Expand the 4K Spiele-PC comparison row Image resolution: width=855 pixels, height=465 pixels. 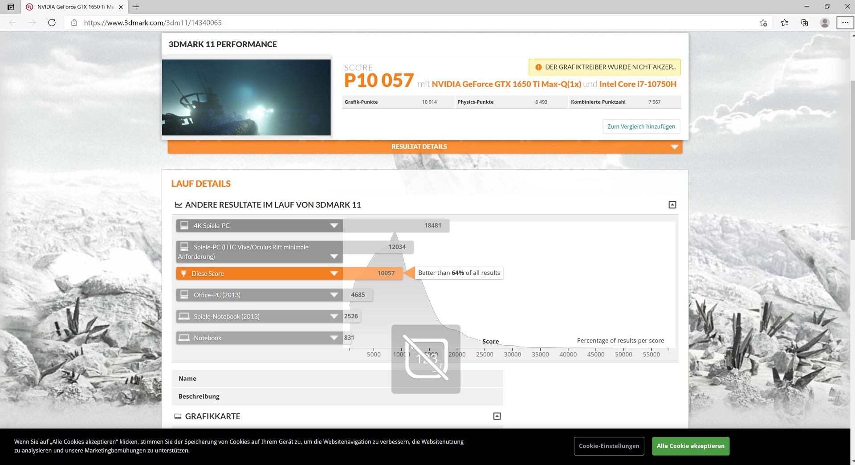coord(334,226)
